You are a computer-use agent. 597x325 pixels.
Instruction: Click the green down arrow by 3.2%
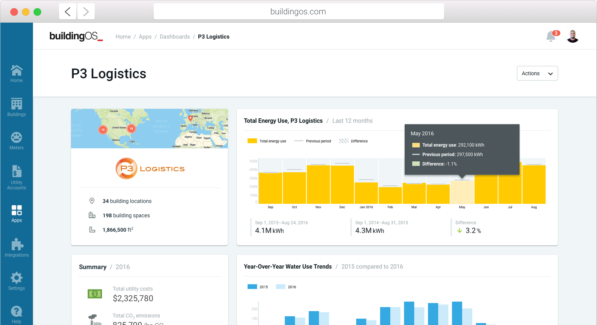[459, 231]
